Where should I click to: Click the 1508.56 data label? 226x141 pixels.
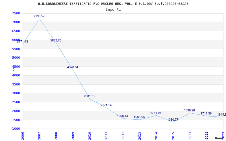coord(139,117)
